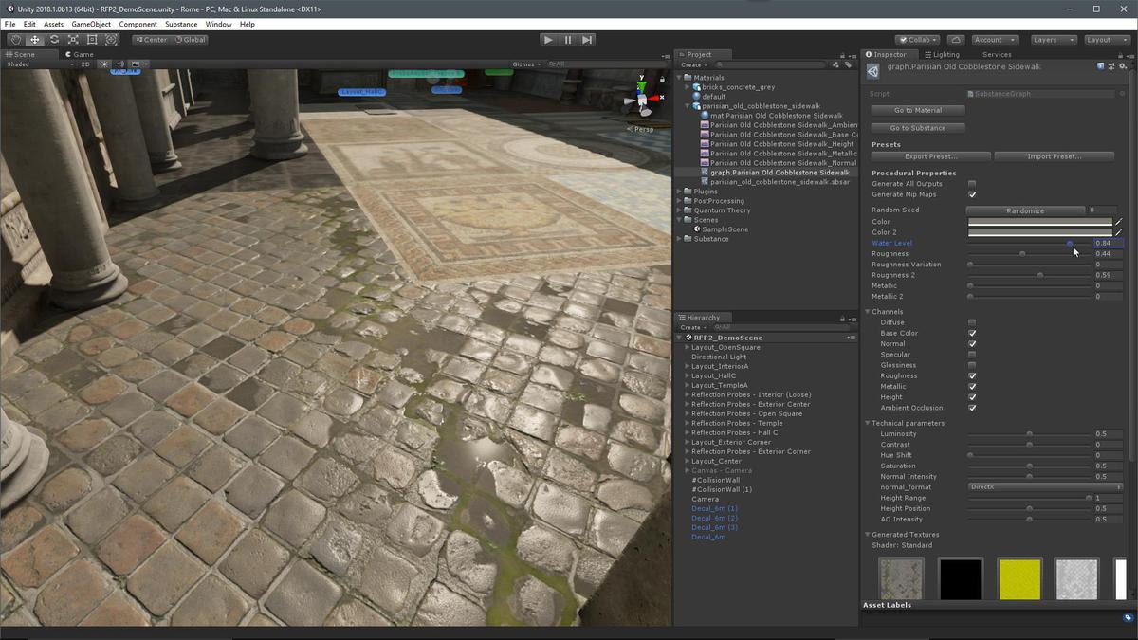Open the Layout dropdown
The width and height of the screenshot is (1138, 640).
(x=1106, y=40)
